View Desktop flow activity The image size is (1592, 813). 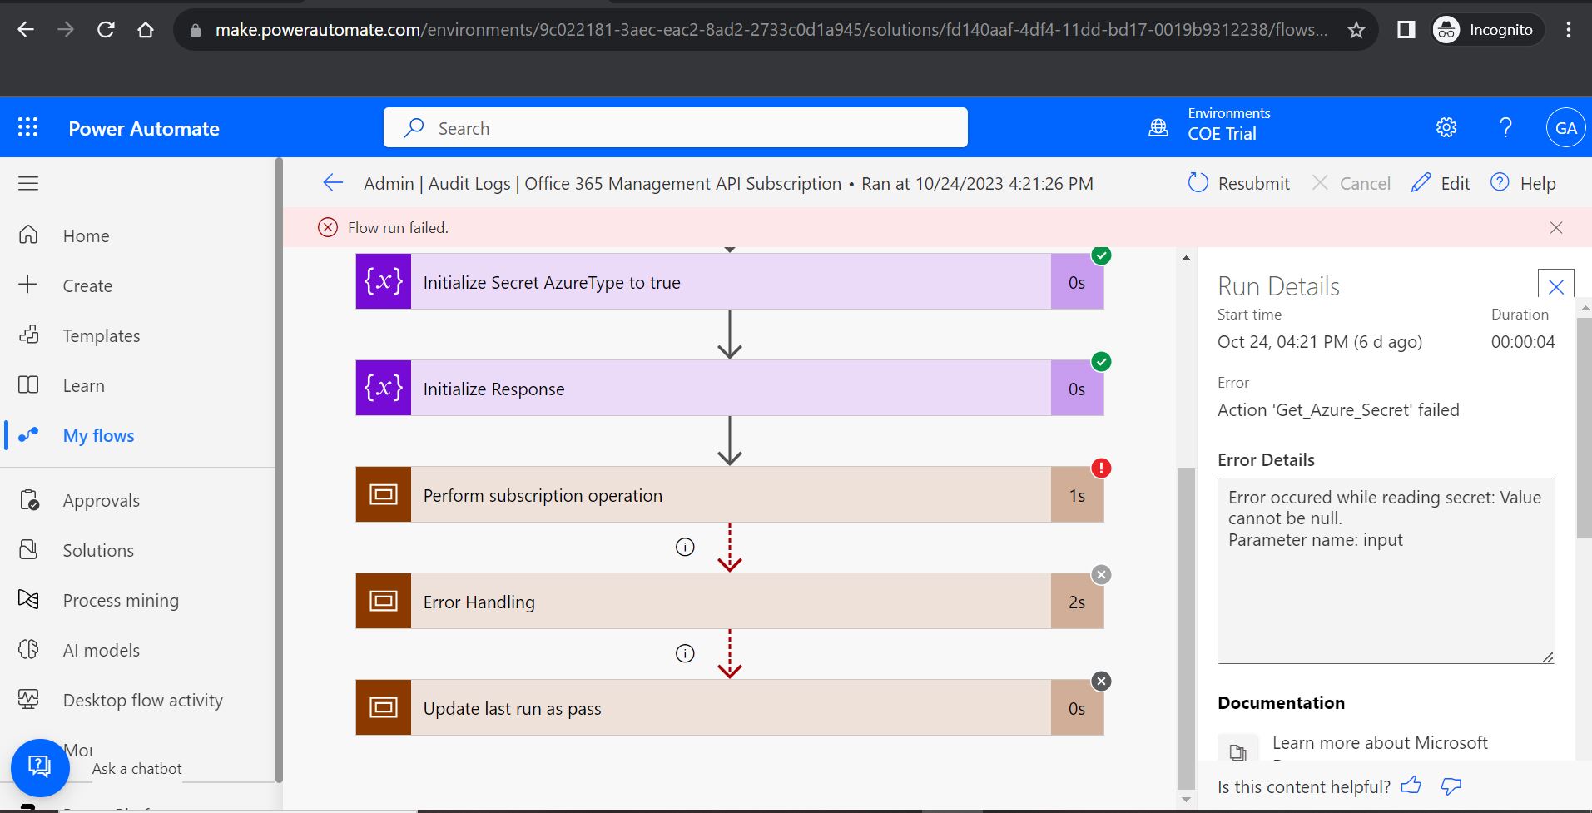142,700
